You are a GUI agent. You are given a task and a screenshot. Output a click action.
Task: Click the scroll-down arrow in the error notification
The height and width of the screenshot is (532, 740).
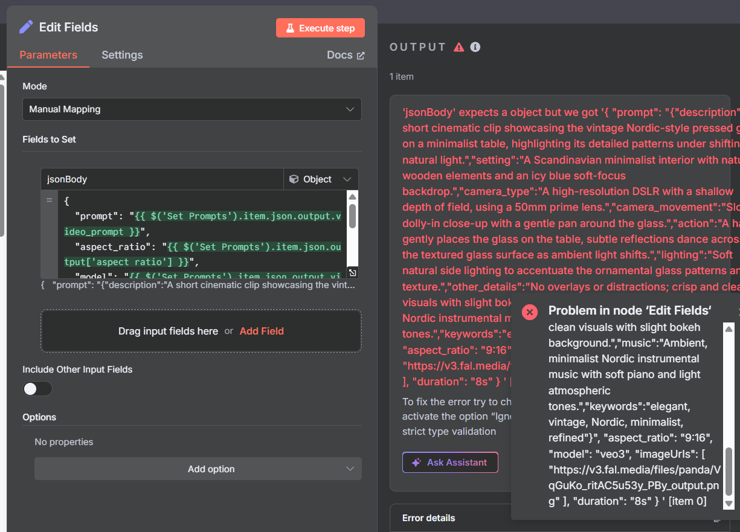[729, 504]
